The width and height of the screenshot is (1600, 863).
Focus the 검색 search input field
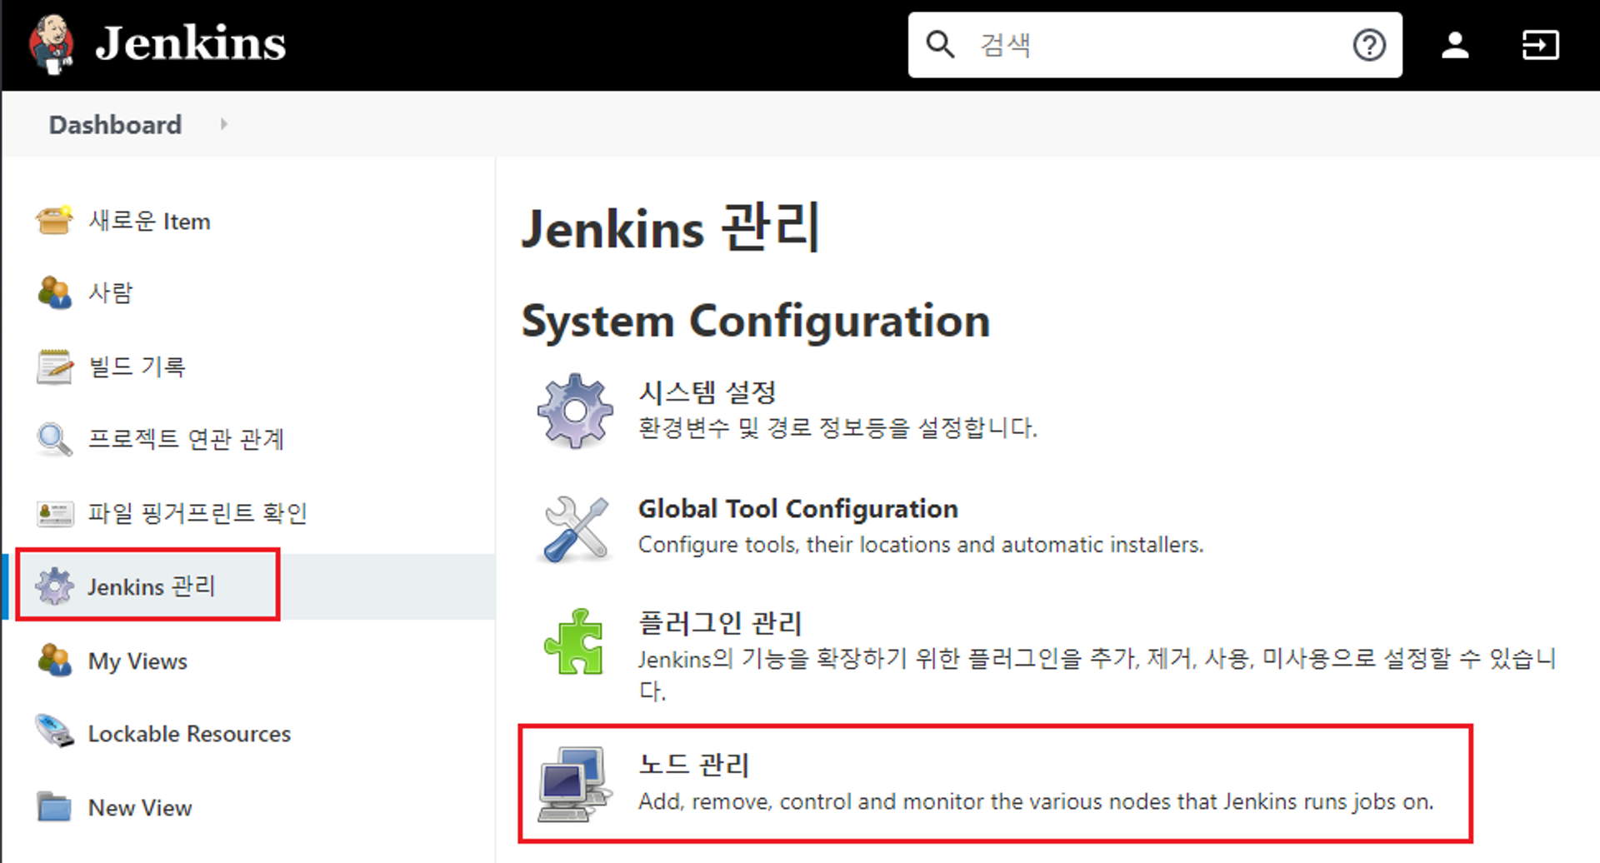(x=1154, y=45)
